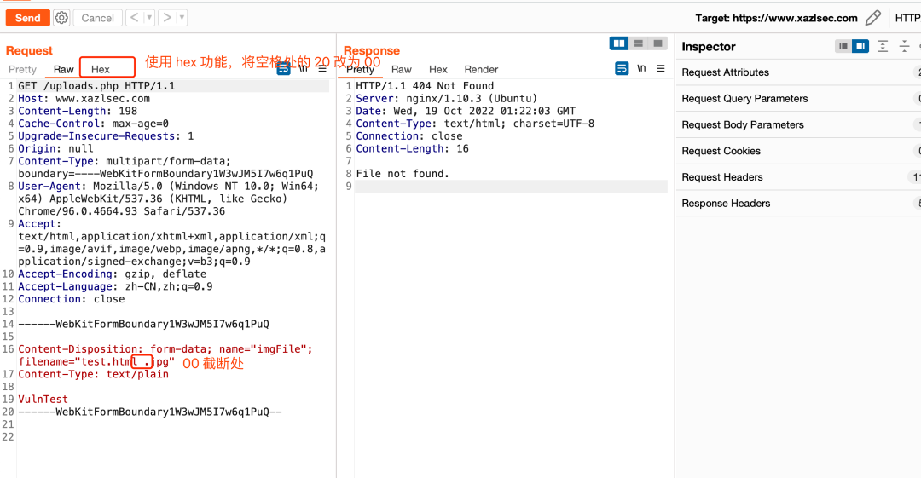Click the filename="test.html .jpg" text
The height and width of the screenshot is (478, 921).
96,362
